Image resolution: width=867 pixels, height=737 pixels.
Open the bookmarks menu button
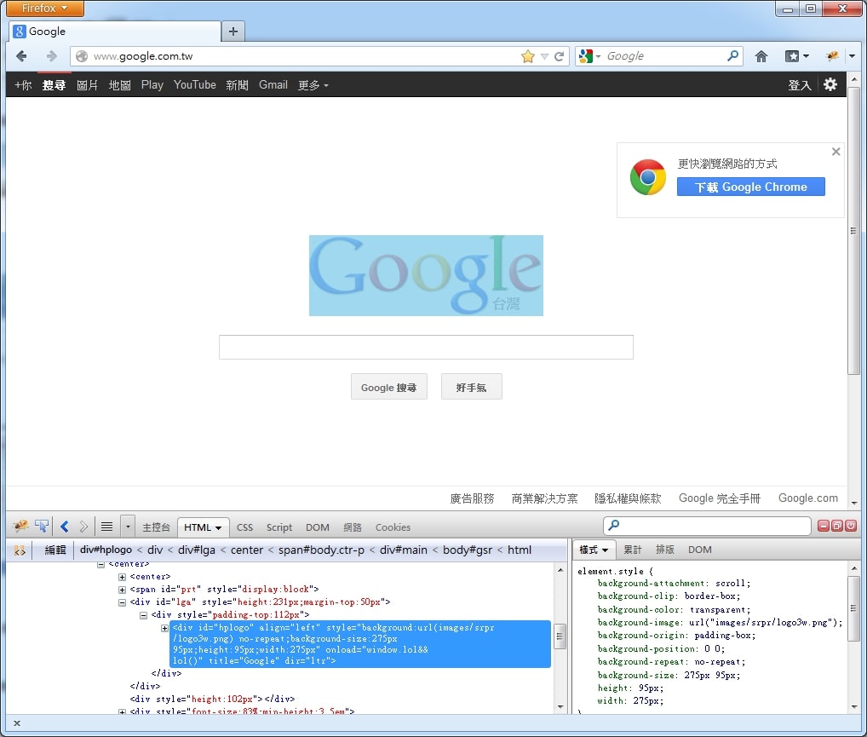click(797, 56)
